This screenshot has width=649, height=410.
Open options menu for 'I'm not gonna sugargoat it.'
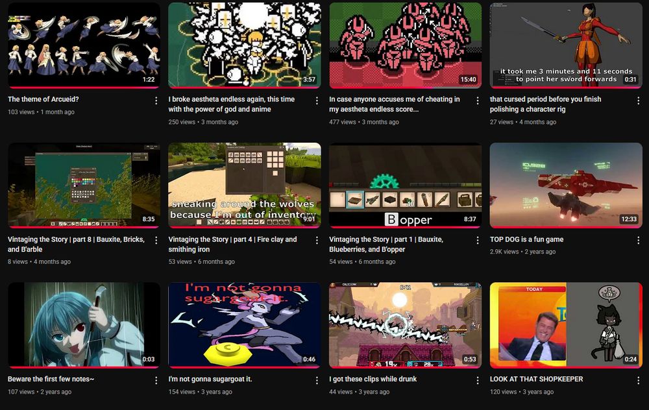coord(317,380)
